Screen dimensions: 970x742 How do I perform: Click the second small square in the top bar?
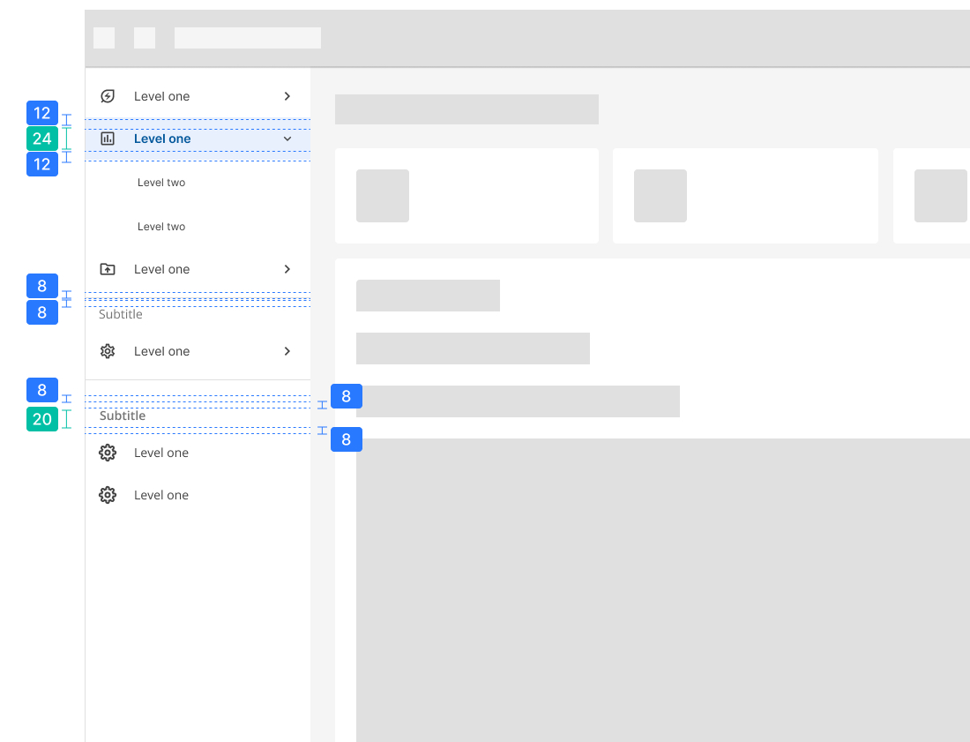point(145,38)
